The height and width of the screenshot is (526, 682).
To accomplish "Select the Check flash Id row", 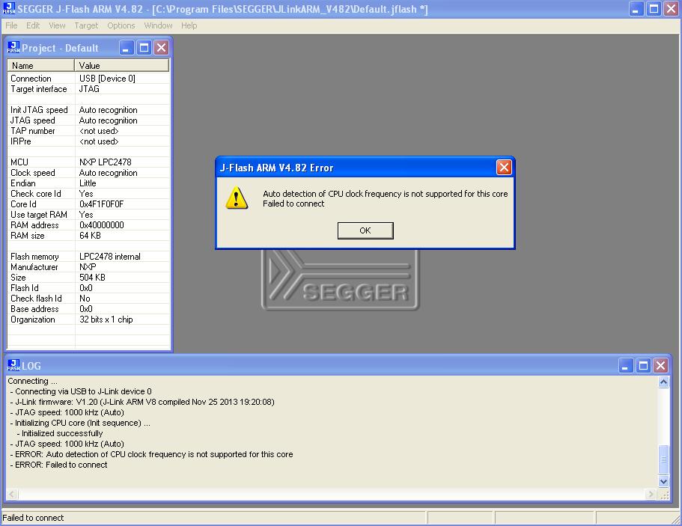I will point(88,299).
